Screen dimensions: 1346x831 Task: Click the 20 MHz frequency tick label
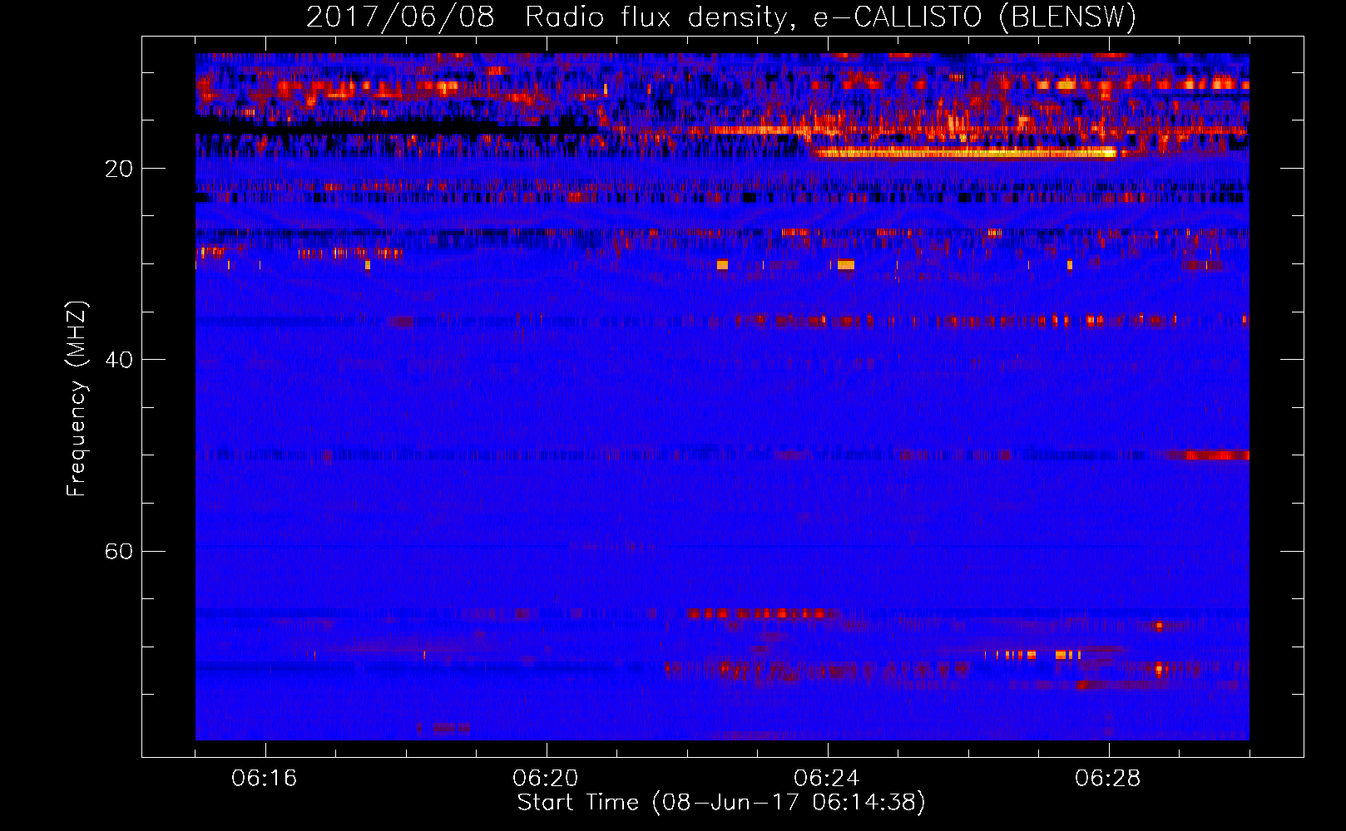click(119, 169)
